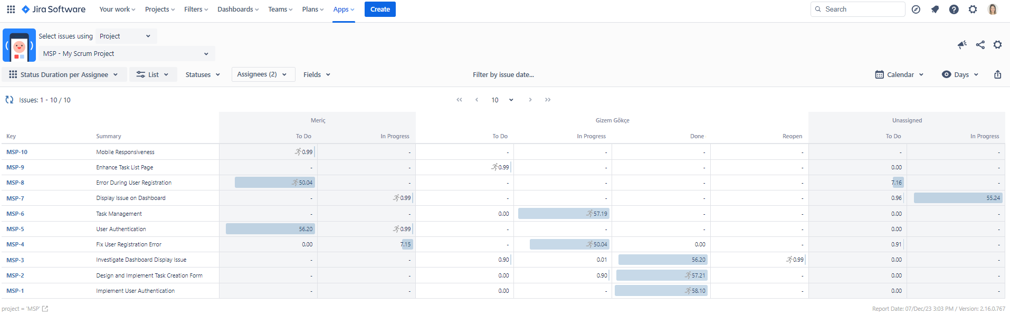
Task: Open the MSP - My Scrum Project selector
Action: 126,54
